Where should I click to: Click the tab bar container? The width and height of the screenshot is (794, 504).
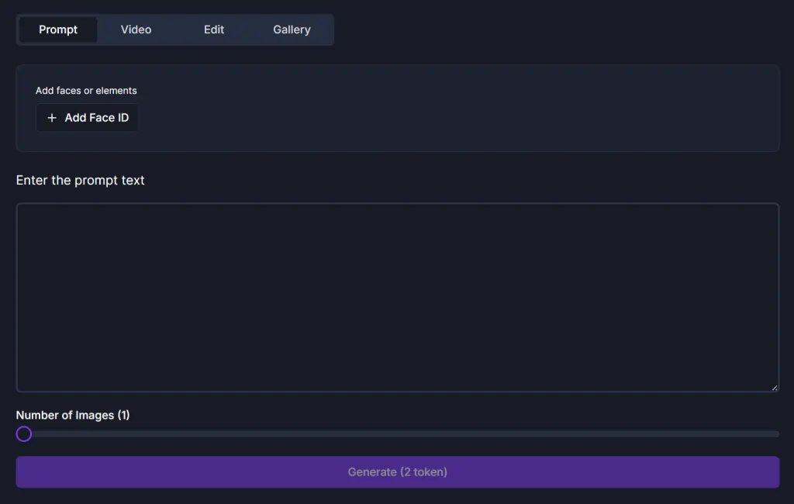coord(175,29)
